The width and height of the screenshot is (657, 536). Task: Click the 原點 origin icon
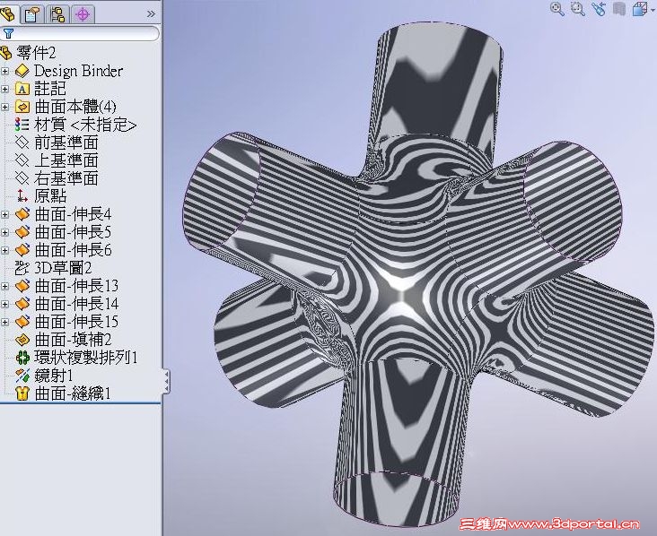tap(22, 196)
